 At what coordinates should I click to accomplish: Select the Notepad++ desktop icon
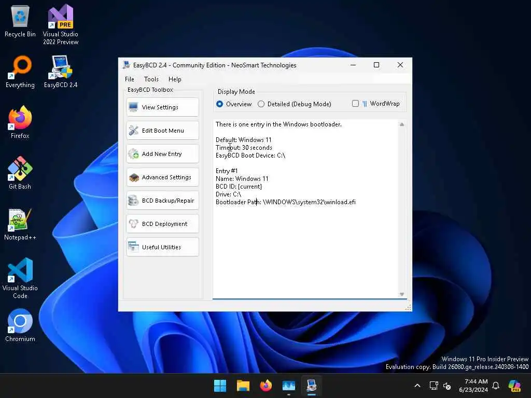(x=20, y=224)
